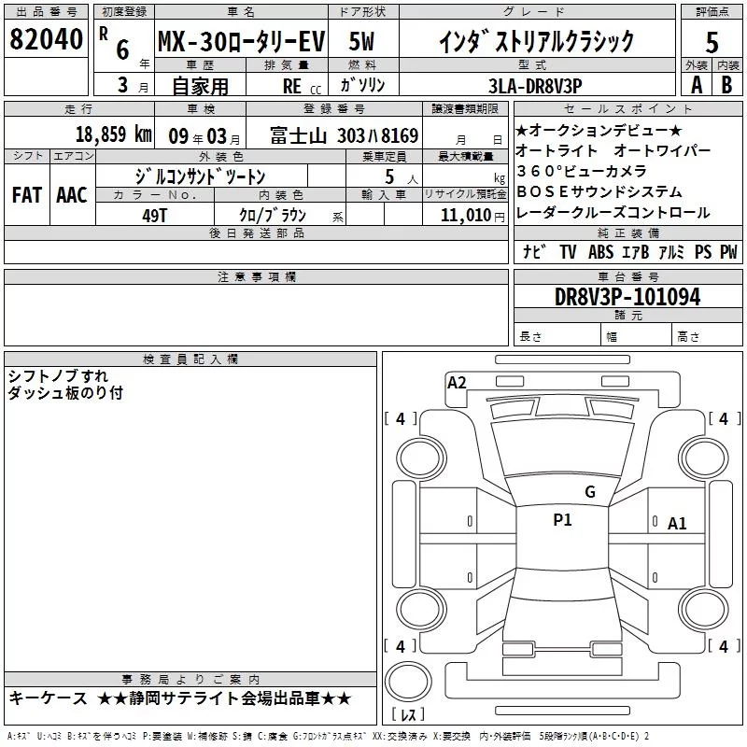
Task: Click 静岡サテライト会場出品車 notice text
Action: point(224,698)
